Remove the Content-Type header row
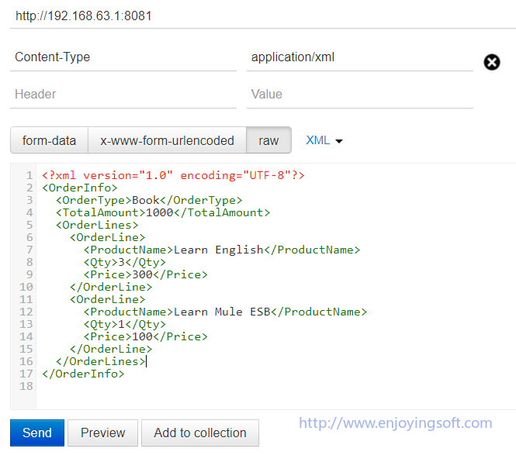Image resolution: width=516 pixels, height=455 pixels. pos(492,62)
